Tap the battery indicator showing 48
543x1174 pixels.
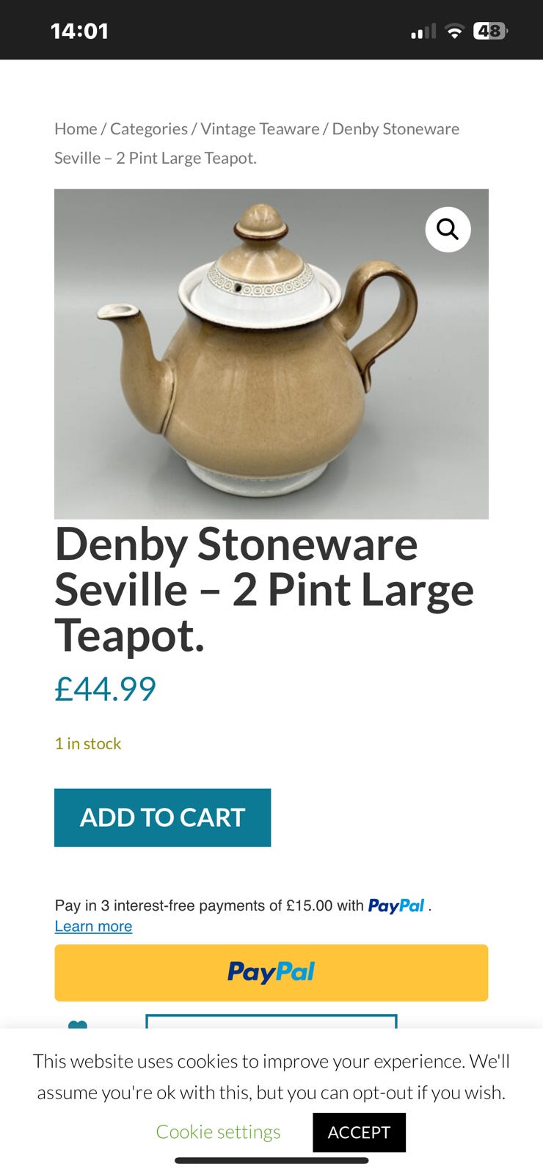pyautogui.click(x=490, y=31)
